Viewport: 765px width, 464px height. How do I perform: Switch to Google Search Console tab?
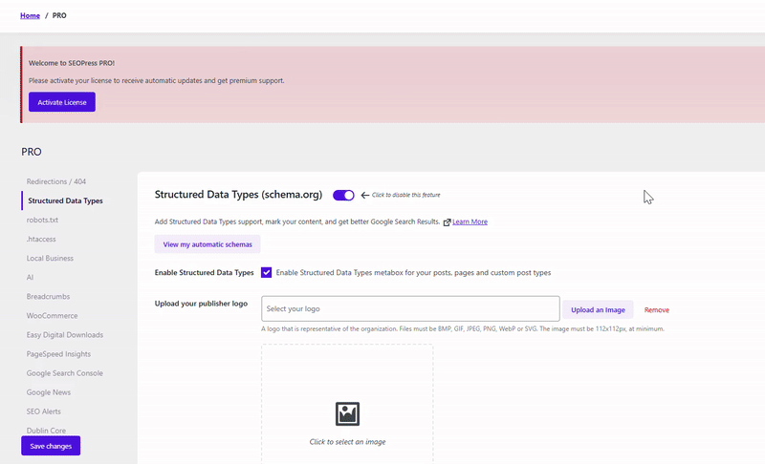click(65, 373)
